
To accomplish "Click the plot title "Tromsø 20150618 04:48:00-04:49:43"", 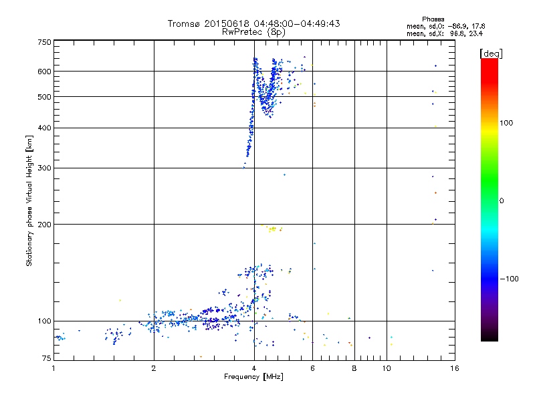I will click(x=253, y=23).
